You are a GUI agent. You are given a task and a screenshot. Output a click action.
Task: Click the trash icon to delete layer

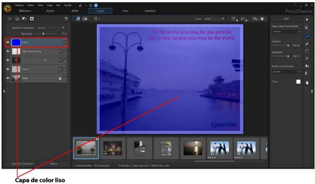(x=66, y=19)
